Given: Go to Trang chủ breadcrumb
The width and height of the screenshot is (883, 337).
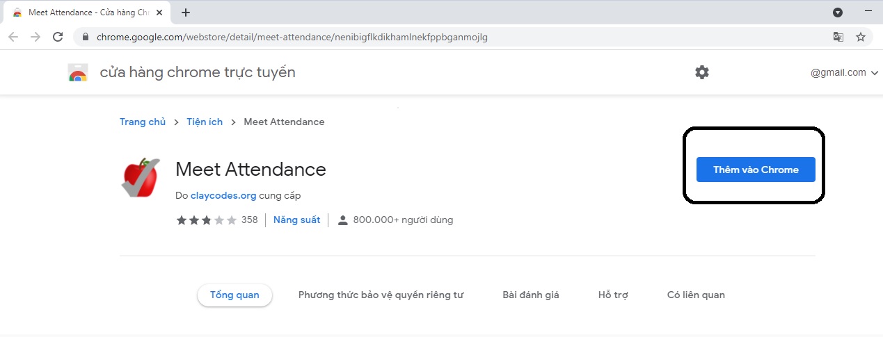Looking at the screenshot, I should point(143,122).
